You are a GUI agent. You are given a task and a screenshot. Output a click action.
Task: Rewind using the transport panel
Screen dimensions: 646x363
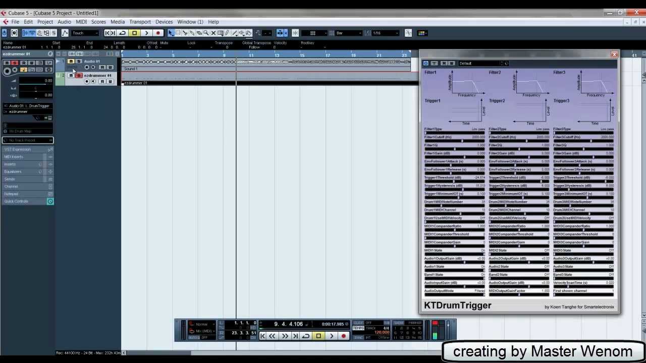[x=273, y=336]
